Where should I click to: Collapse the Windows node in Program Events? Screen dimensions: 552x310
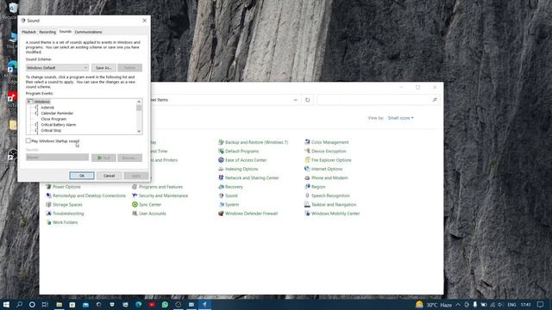pos(28,102)
